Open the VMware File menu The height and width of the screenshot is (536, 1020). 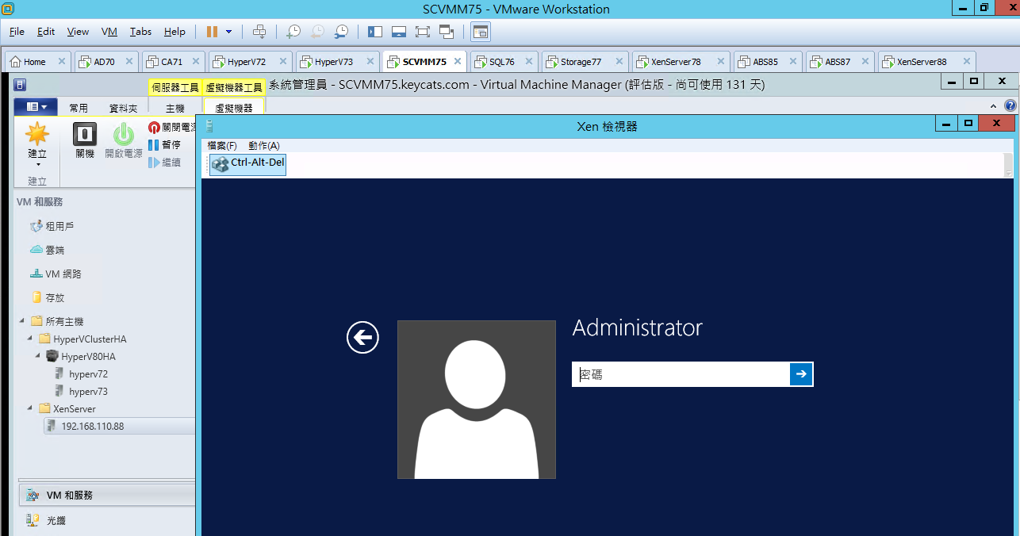tap(17, 32)
